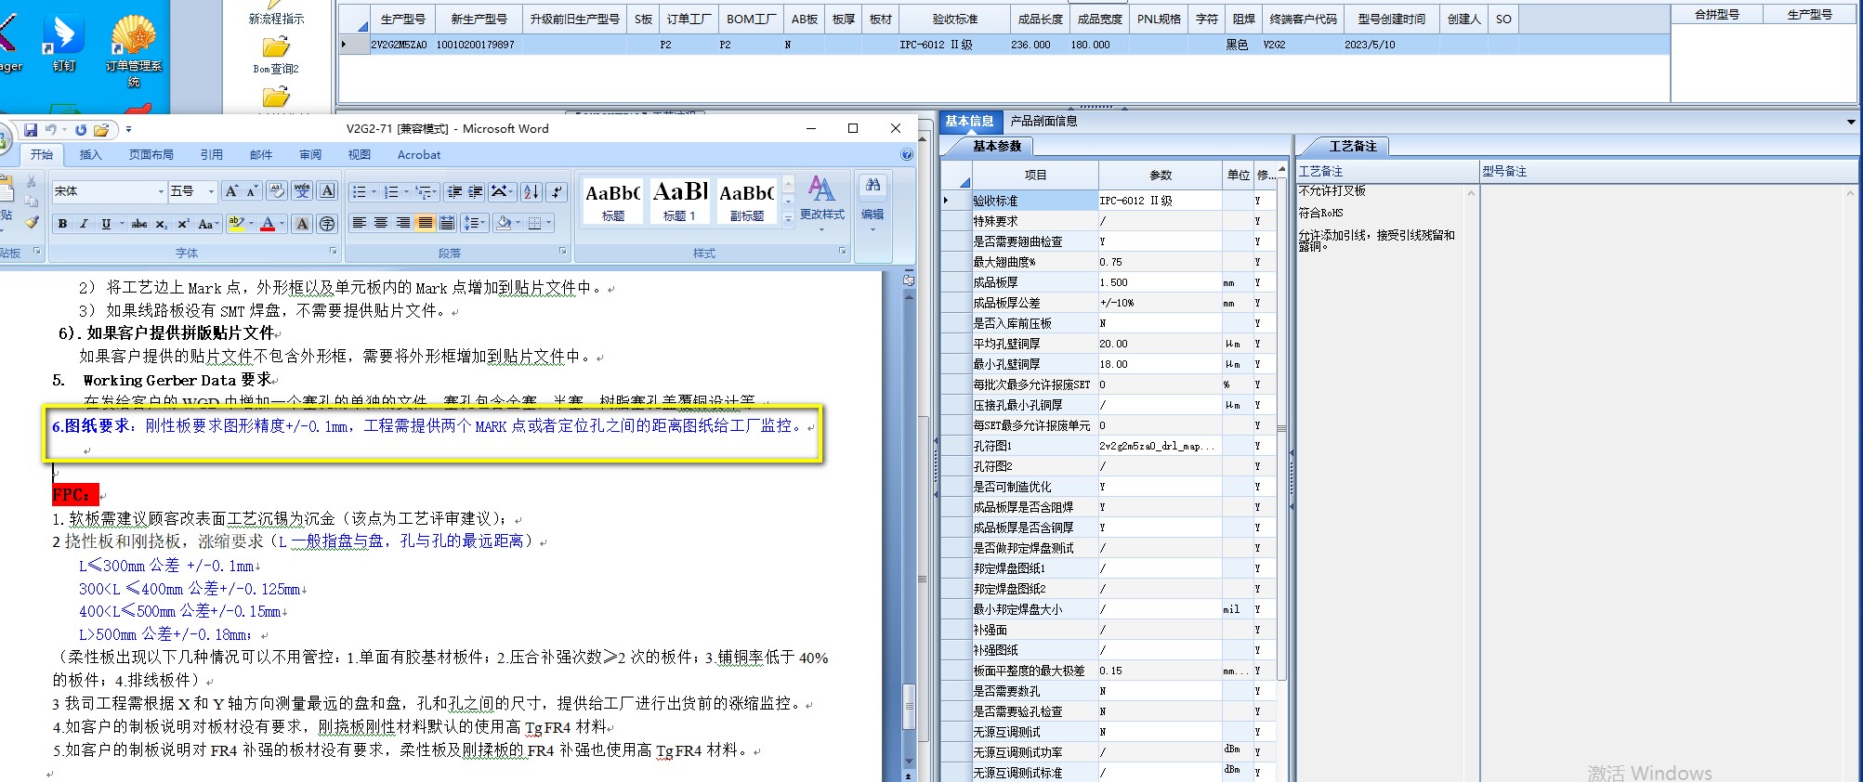This screenshot has height=782, width=1863.
Task: Toggle align-left paragraph alignment
Action: pyautogui.click(x=359, y=223)
